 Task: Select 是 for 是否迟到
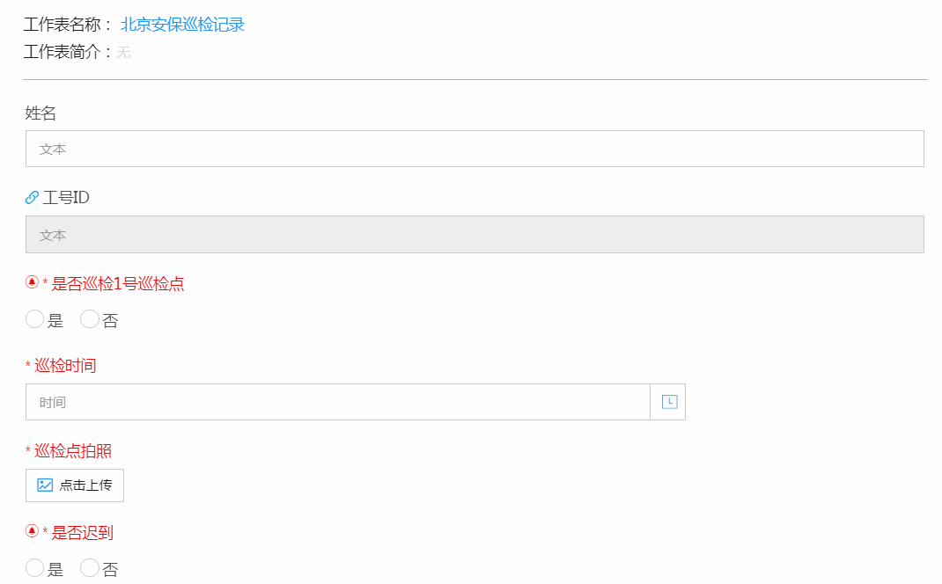pos(35,568)
